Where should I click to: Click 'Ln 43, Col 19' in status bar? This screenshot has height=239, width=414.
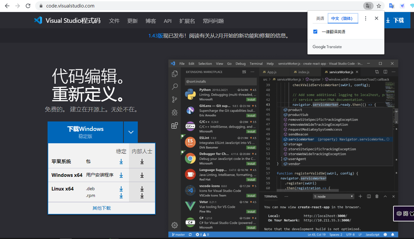coord(317,234)
